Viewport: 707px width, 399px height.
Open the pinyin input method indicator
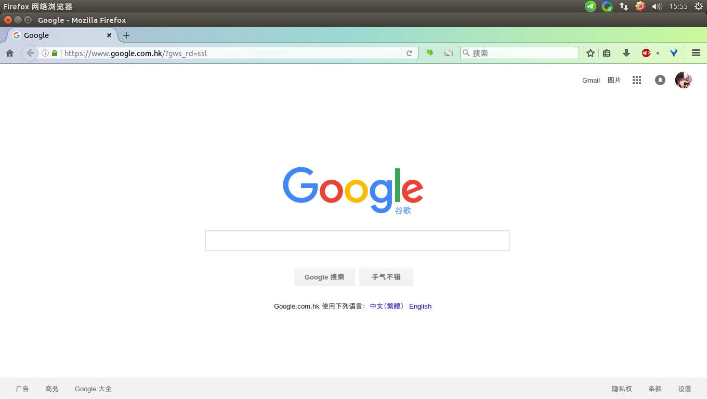640,6
